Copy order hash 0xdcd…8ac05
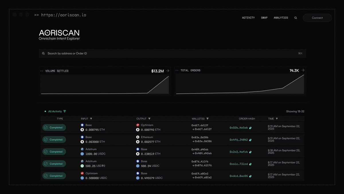 click(x=250, y=176)
